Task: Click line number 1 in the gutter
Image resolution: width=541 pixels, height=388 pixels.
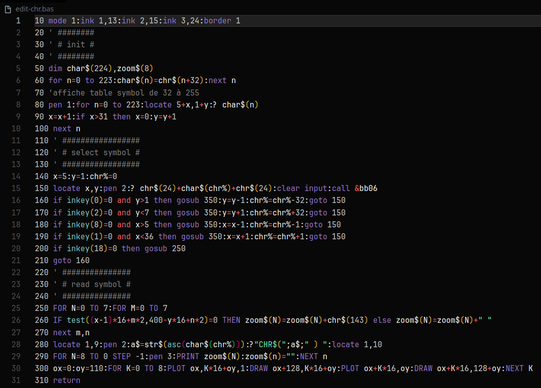Action: pos(18,20)
